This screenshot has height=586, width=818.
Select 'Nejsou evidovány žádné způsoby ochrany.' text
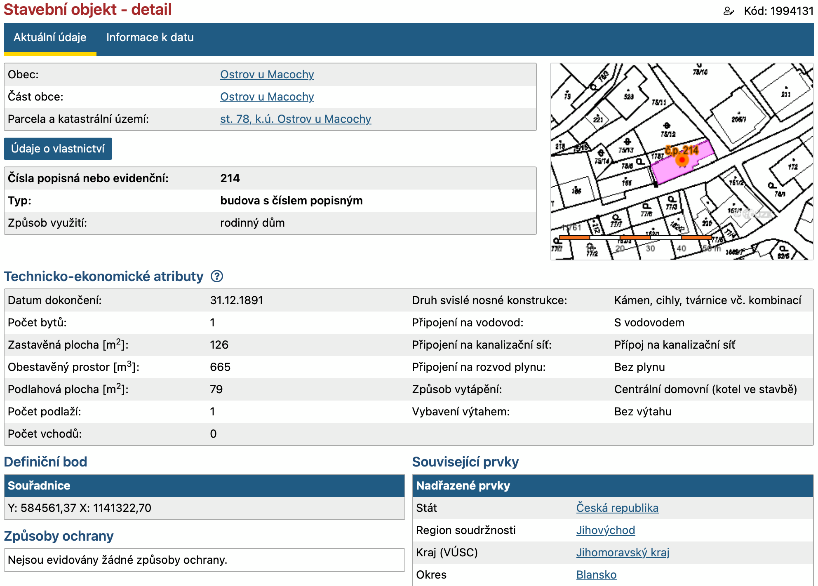(118, 560)
